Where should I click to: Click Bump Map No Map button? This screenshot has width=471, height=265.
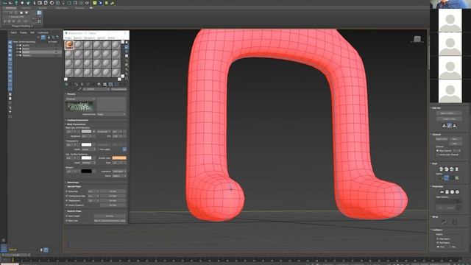pyautogui.click(x=113, y=191)
